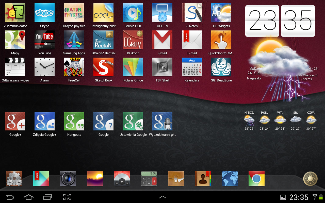Image resolution: width=325 pixels, height=203 pixels.
Task: Tap the Back navigation button
Action: click(10, 197)
